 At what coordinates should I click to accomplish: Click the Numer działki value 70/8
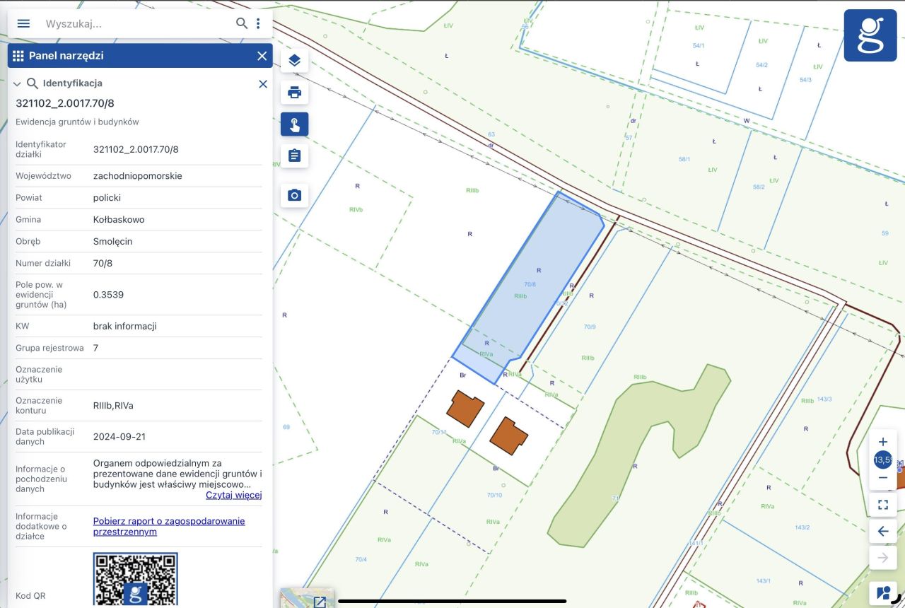103,264
